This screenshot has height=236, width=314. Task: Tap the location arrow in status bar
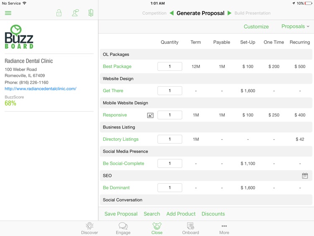click(293, 3)
